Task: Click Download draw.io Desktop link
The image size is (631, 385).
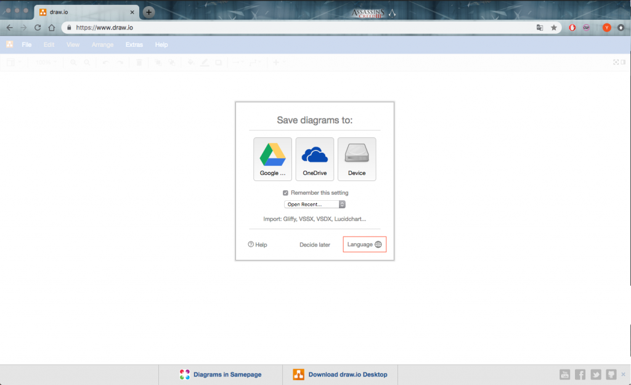Action: (340, 375)
